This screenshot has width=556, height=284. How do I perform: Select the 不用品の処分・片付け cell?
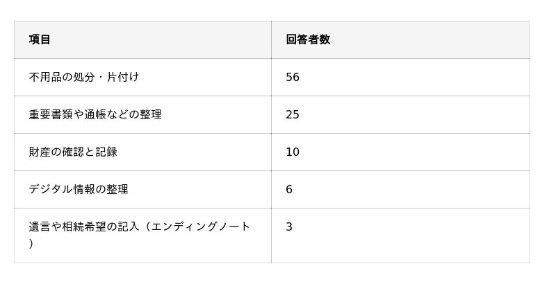(84, 77)
